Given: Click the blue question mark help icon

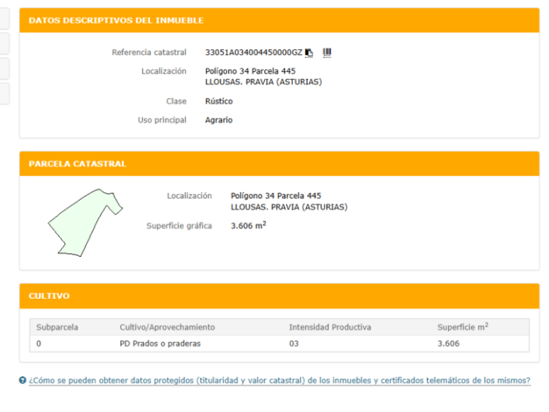Looking at the screenshot, I should click(x=23, y=380).
